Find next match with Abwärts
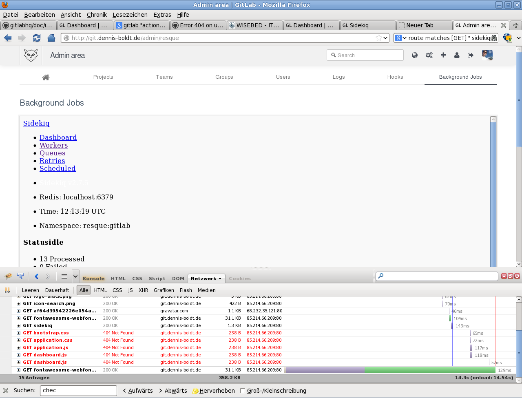 click(173, 391)
